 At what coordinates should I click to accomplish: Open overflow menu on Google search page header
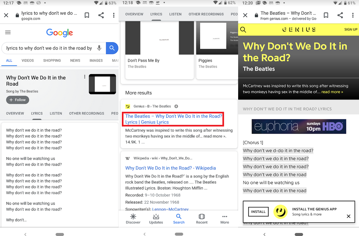[114, 15]
